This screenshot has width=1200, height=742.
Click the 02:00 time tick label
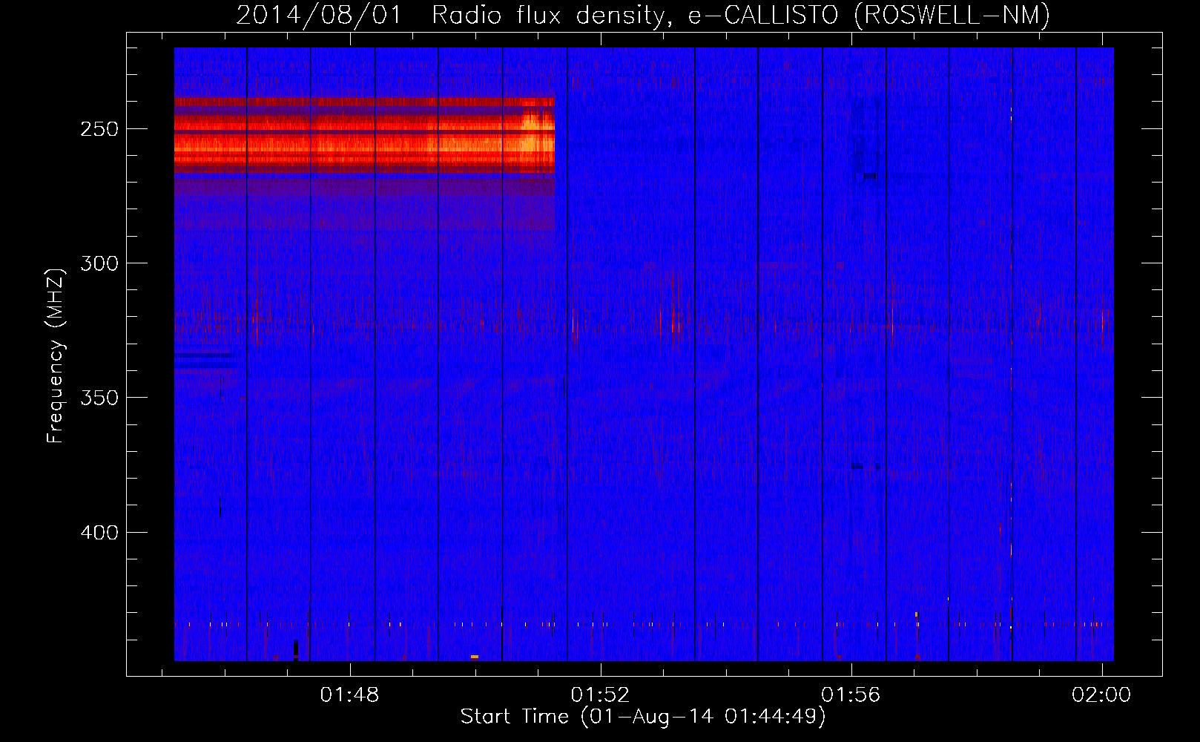[x=1101, y=695]
